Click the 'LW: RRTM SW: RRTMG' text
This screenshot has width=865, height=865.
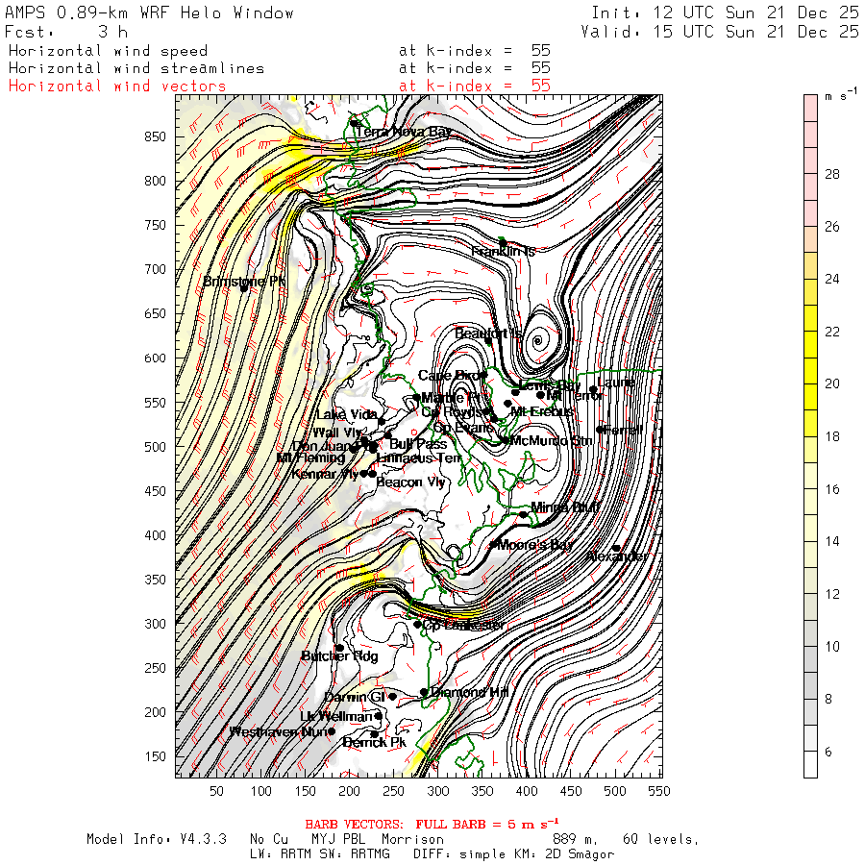[x=320, y=854]
